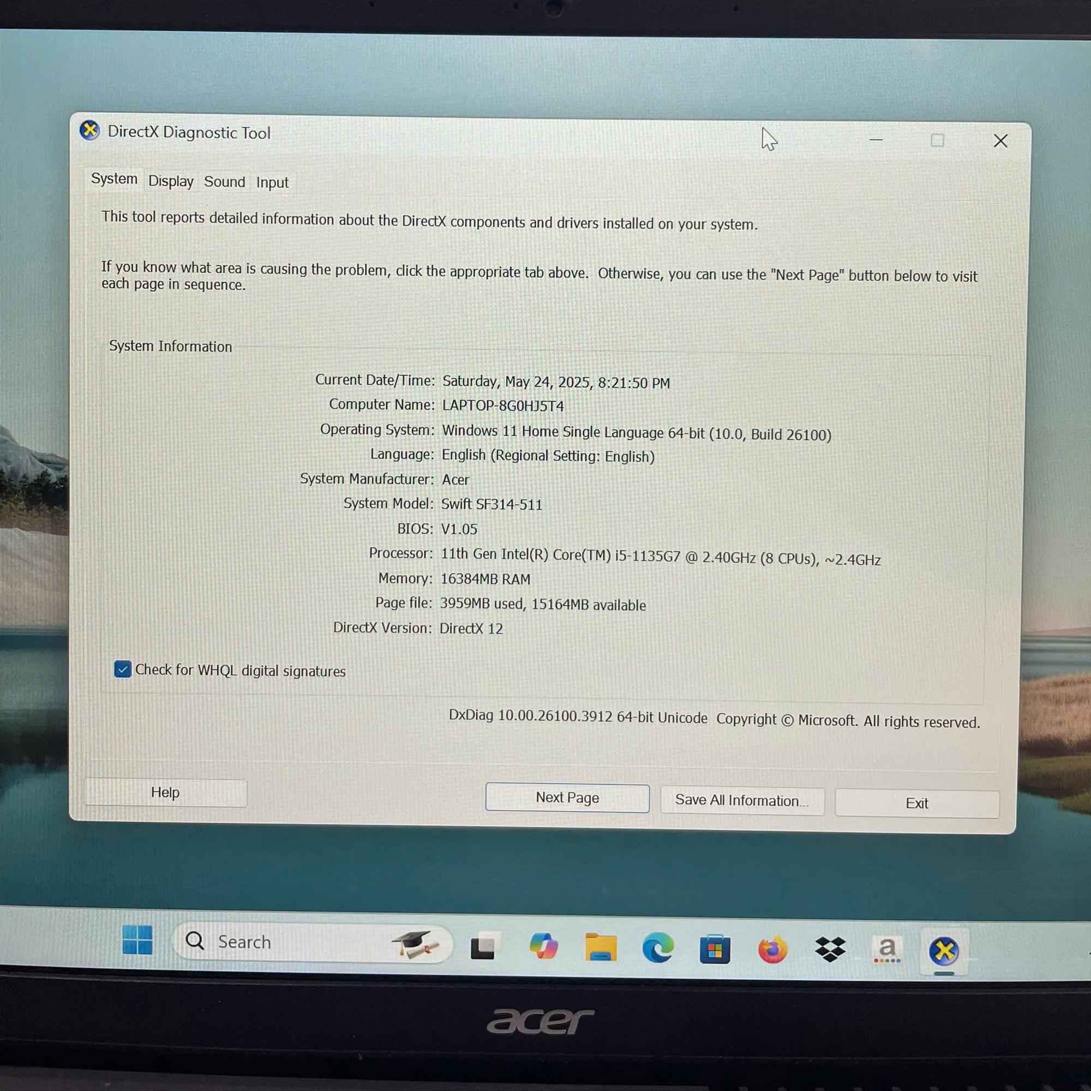Open Microsoft Store from the taskbar
Viewport: 1091px width, 1091px height.
[x=715, y=949]
